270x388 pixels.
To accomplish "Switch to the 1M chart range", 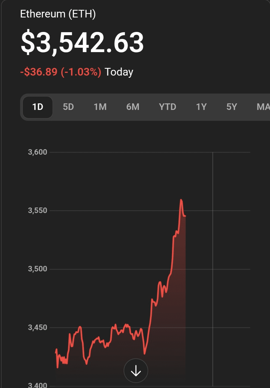I will point(100,107).
